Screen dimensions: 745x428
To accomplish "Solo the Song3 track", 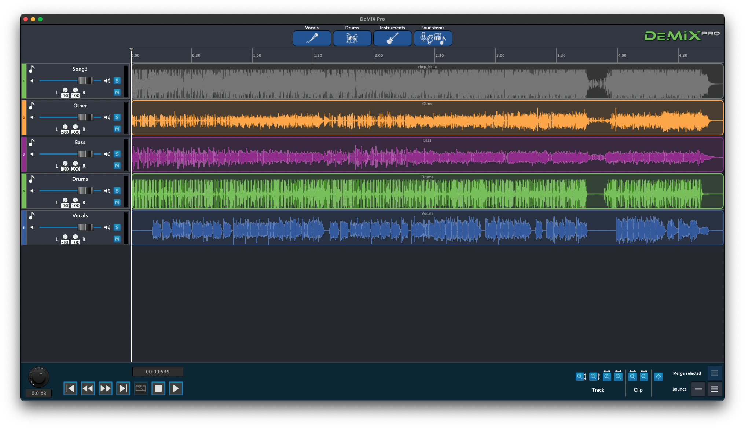I will pyautogui.click(x=117, y=81).
